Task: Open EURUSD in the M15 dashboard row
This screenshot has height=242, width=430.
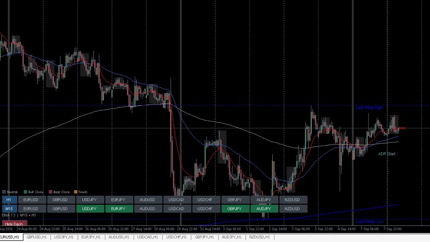Action: coord(32,209)
